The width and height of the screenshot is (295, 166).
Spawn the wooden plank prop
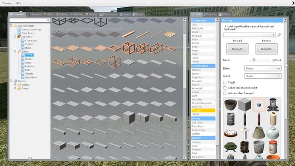point(129,34)
